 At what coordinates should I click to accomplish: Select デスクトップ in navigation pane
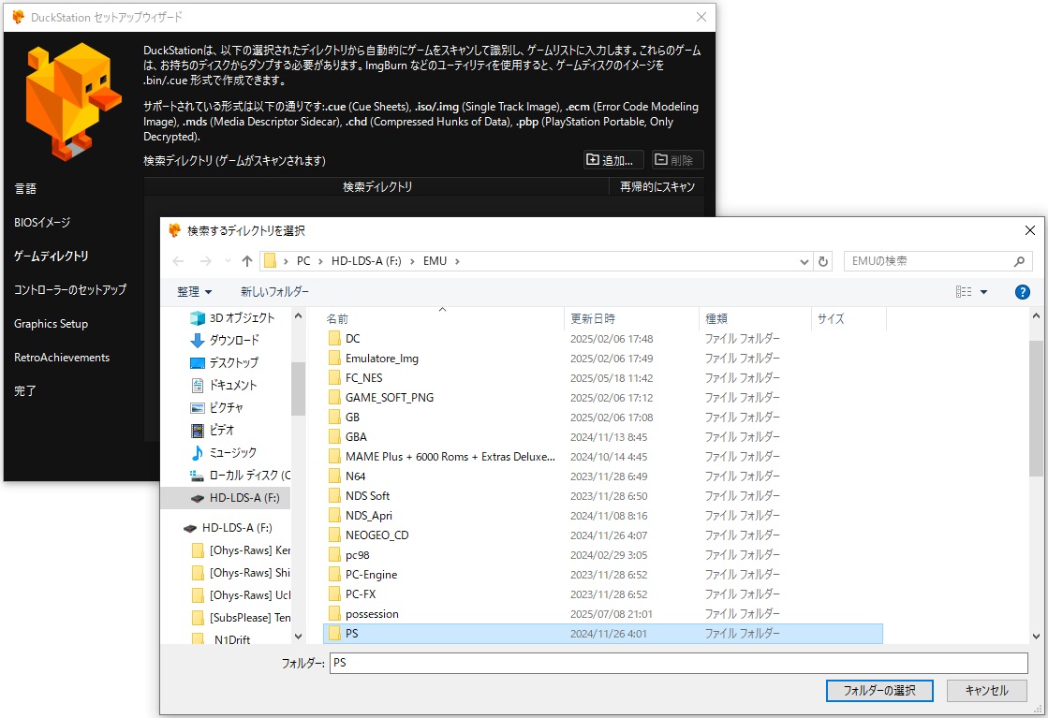(224, 362)
